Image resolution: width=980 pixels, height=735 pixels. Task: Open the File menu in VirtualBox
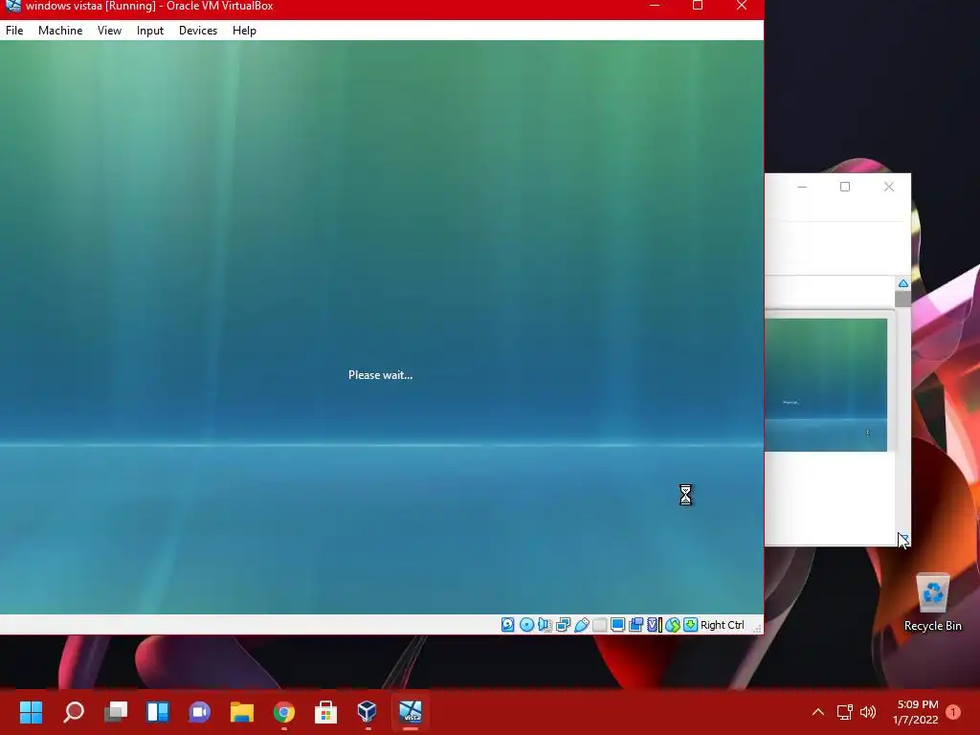pyautogui.click(x=14, y=30)
